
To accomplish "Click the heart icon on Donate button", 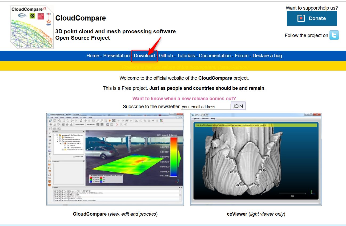I will tap(301, 18).
